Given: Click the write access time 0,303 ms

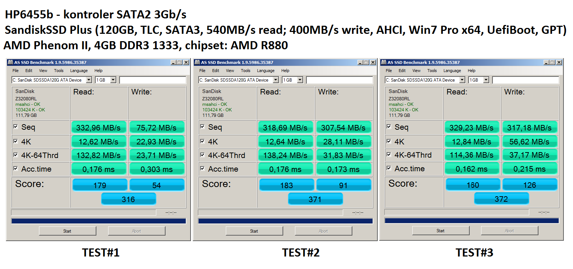Looking at the screenshot, I should pyautogui.click(x=156, y=169).
